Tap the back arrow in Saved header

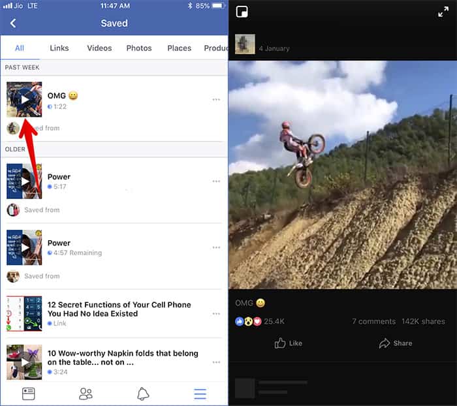[x=13, y=23]
